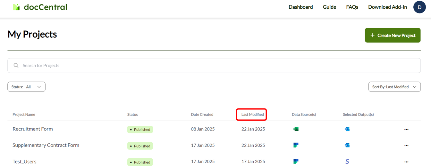
Task: Focus the Search for Projects field
Action: click(218, 66)
